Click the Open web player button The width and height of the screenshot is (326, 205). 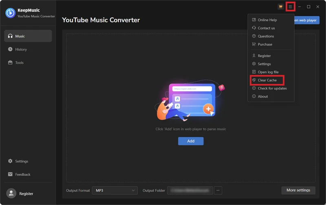[x=307, y=20]
